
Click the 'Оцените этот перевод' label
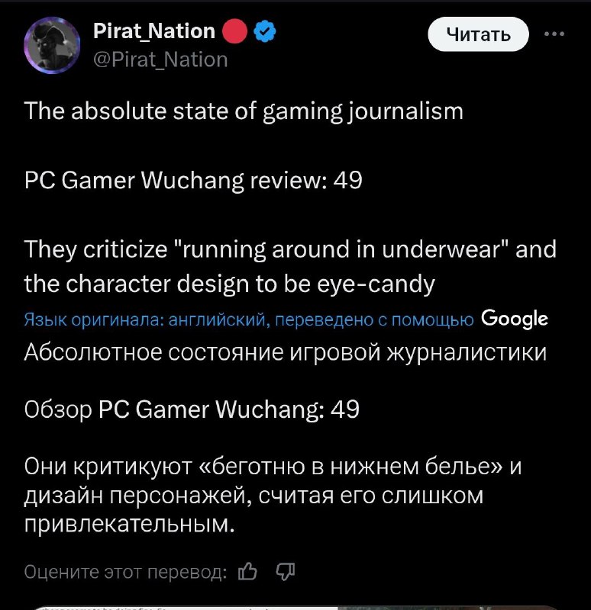[125, 572]
